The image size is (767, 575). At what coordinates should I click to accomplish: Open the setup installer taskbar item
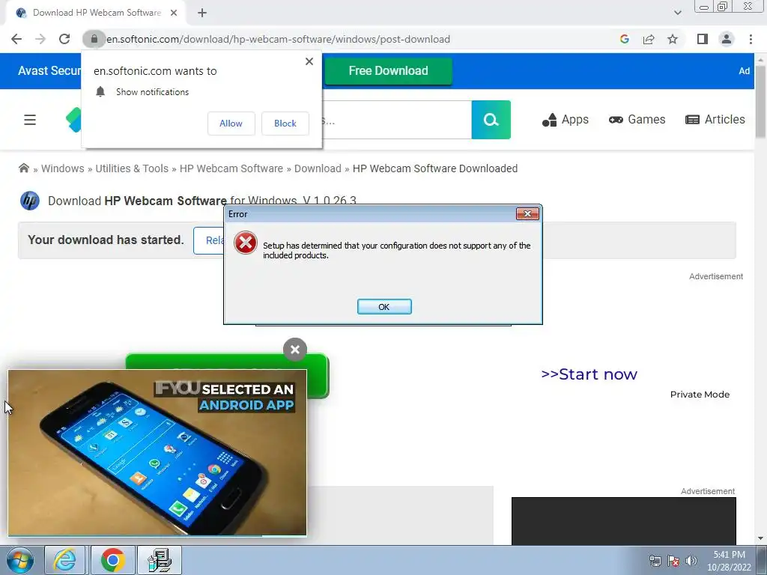pyautogui.click(x=160, y=560)
